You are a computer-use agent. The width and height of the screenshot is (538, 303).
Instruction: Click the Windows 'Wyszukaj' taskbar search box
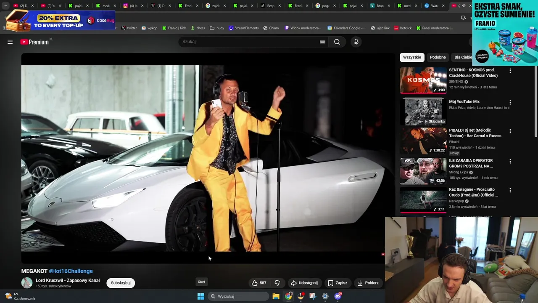[x=239, y=296]
